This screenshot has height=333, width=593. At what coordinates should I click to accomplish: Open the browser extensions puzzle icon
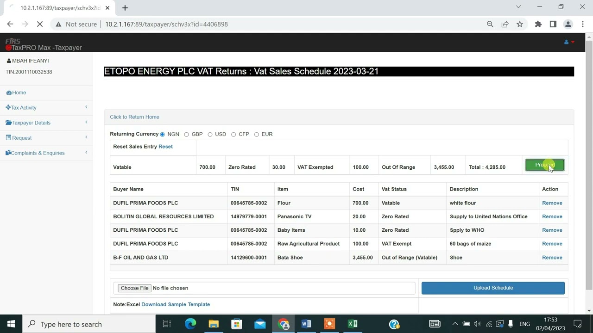tap(538, 24)
